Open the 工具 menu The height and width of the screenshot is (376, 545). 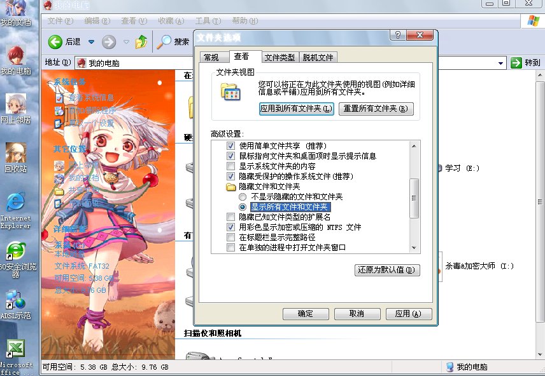[x=208, y=20]
